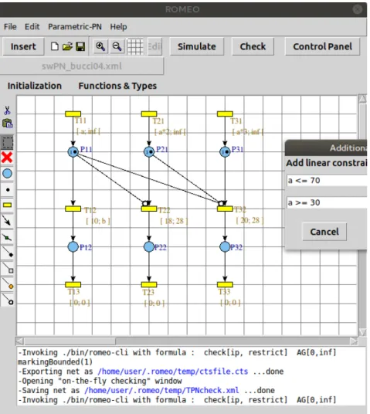Click place P21 in the net

click(149, 152)
